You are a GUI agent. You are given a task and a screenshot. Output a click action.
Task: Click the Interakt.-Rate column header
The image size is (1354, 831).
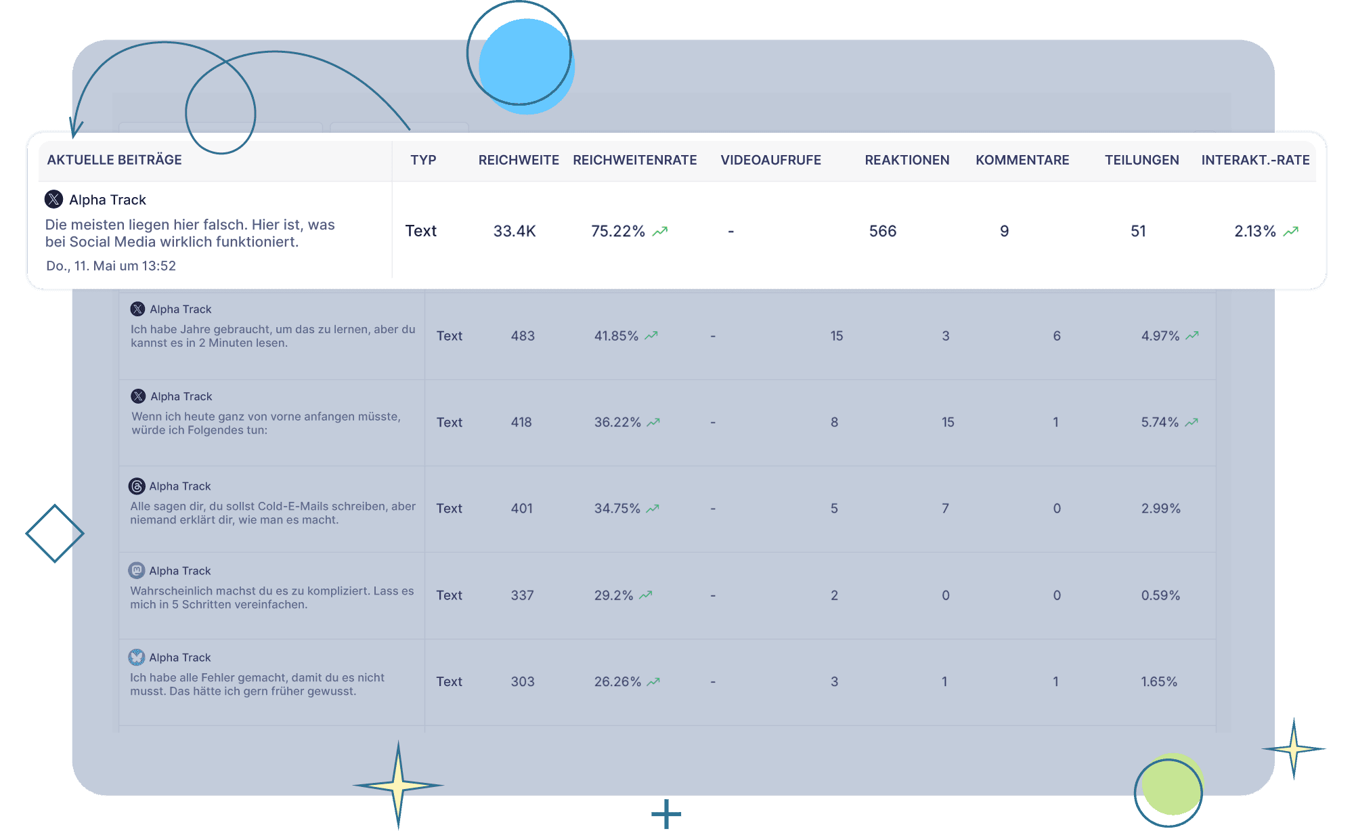tap(1255, 160)
